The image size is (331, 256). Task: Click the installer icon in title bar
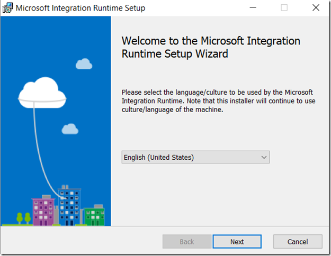click(7, 8)
